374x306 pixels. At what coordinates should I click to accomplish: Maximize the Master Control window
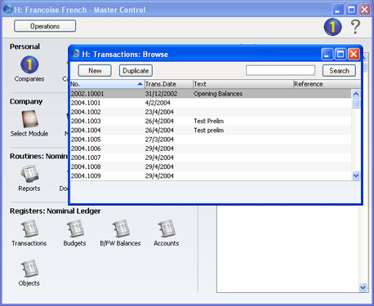pyautogui.click(x=351, y=10)
